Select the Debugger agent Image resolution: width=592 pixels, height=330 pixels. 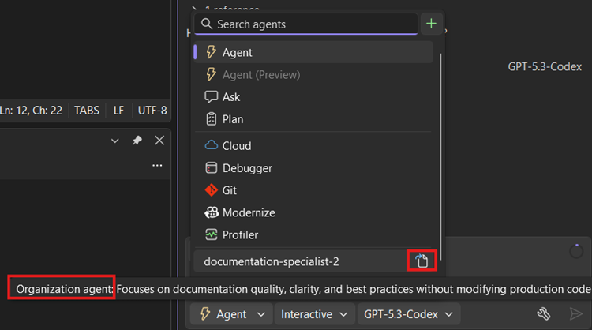pyautogui.click(x=313, y=168)
